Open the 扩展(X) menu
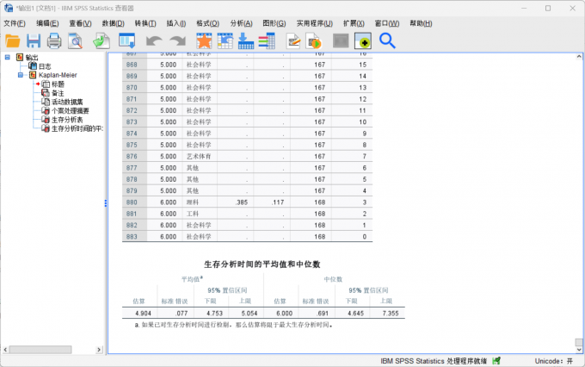This screenshot has width=585, height=367. click(354, 23)
